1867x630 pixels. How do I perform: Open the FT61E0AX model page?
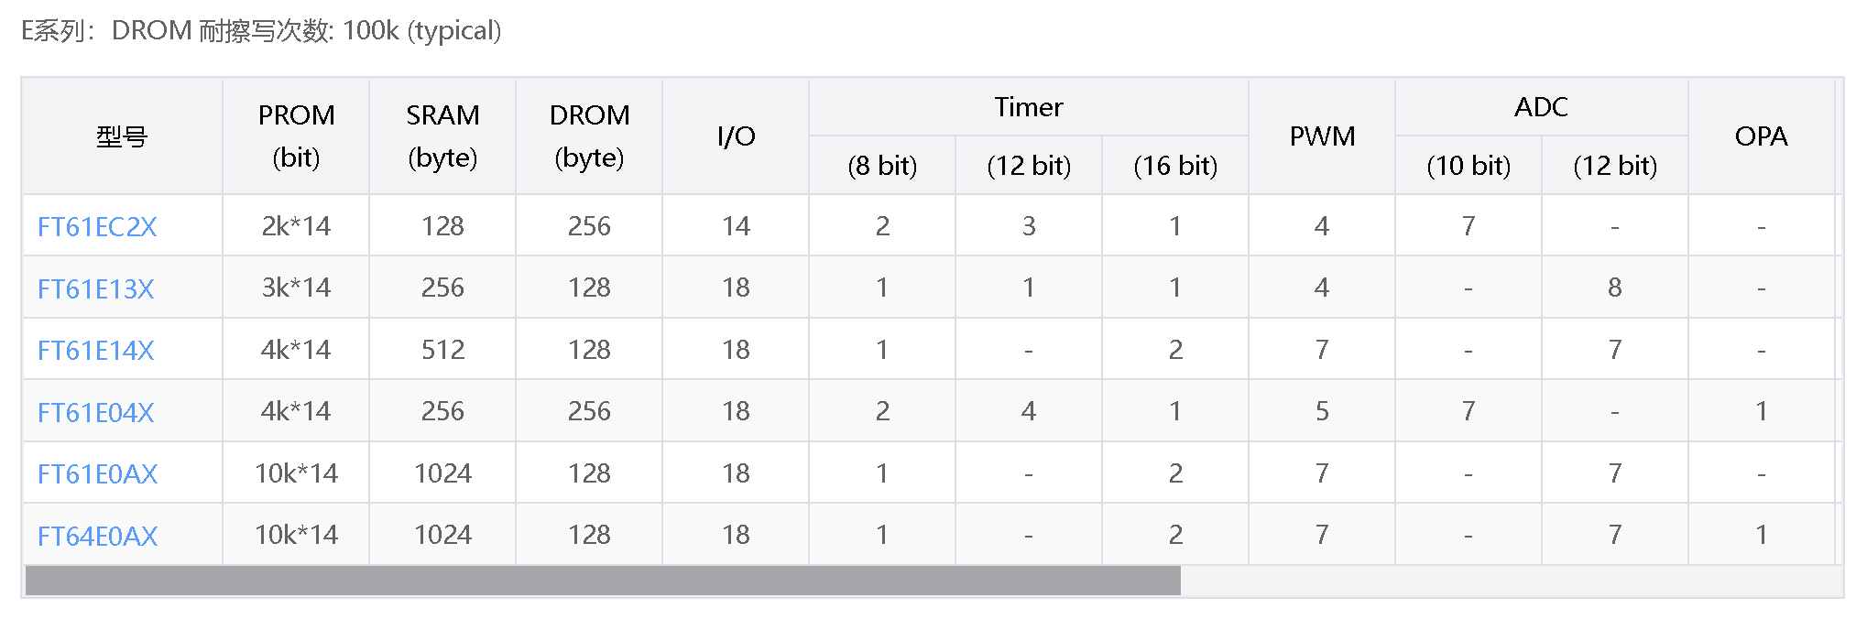click(x=97, y=473)
